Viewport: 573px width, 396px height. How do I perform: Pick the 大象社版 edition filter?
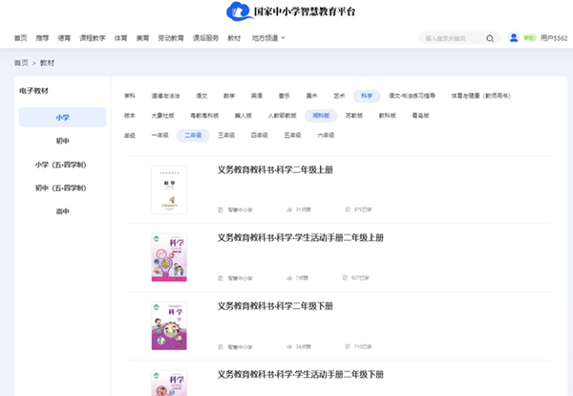163,116
